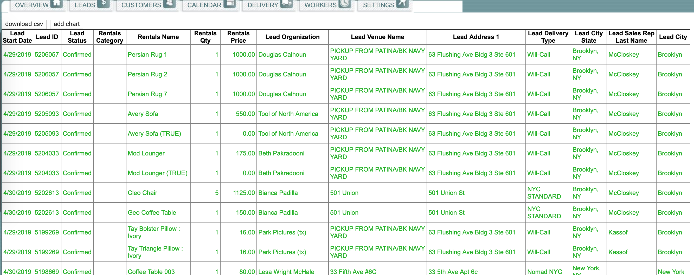Switch to the DELIVERY tab label
The height and width of the screenshot is (275, 694).
pyautogui.click(x=262, y=5)
